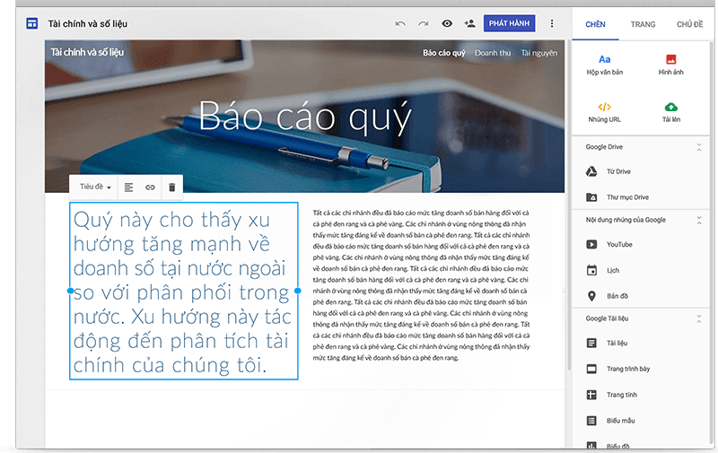
Task: Add editors with person-plus icon
Action: tap(469, 23)
